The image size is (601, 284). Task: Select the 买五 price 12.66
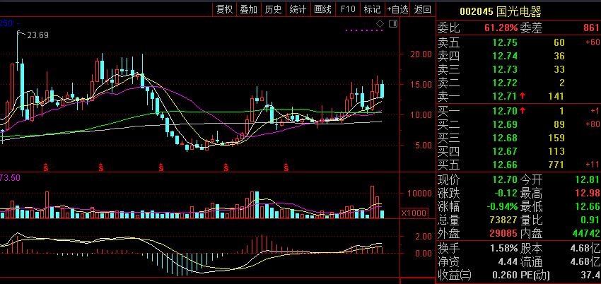[505, 165]
